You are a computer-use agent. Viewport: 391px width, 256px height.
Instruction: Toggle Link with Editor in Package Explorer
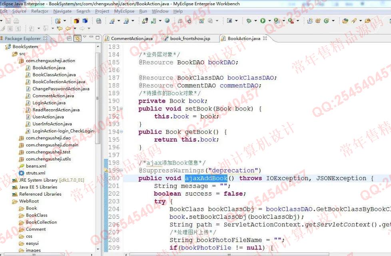tap(77, 38)
